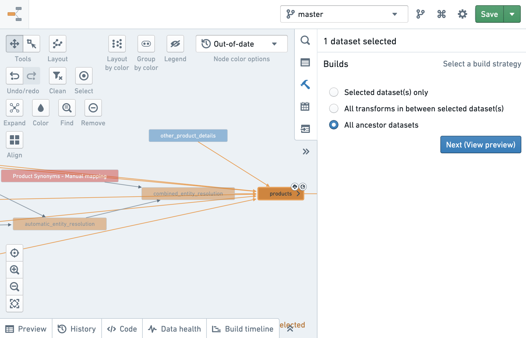Open the Expand nodes tool
The height and width of the screenshot is (338, 526).
[15, 108]
